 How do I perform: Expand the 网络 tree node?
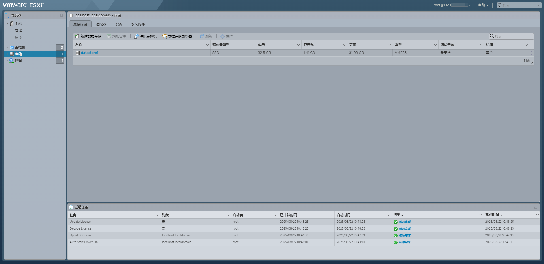click(7, 60)
